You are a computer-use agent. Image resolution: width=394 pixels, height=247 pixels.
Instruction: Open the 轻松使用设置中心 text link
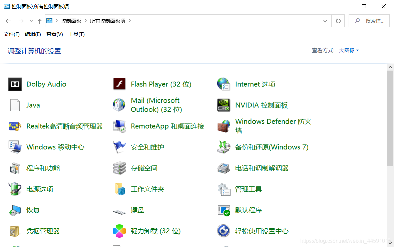(x=262, y=231)
